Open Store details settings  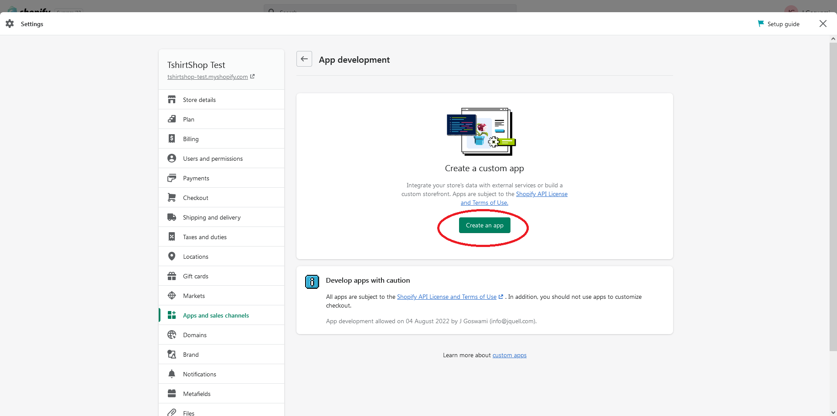point(221,99)
